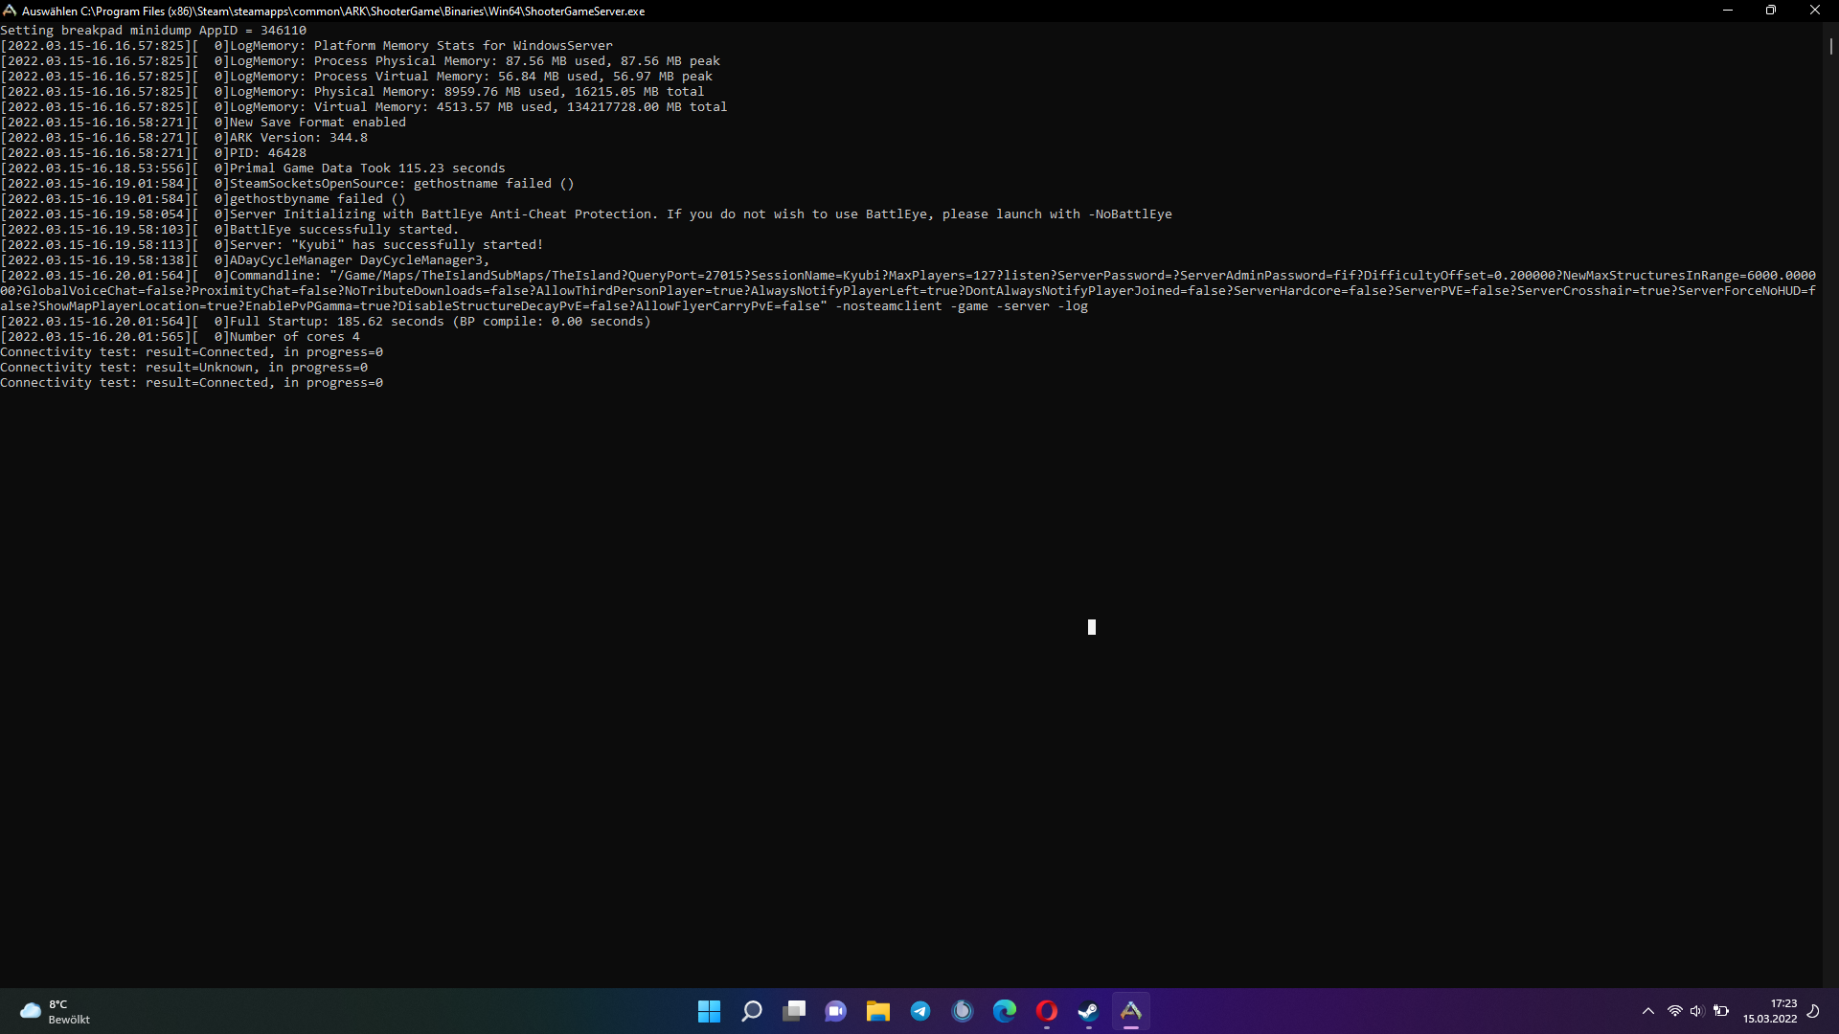Click the ARK server taskbar icon
The height and width of the screenshot is (1034, 1839).
point(1131,1011)
